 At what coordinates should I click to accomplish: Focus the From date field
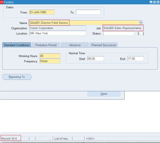coord(42,12)
